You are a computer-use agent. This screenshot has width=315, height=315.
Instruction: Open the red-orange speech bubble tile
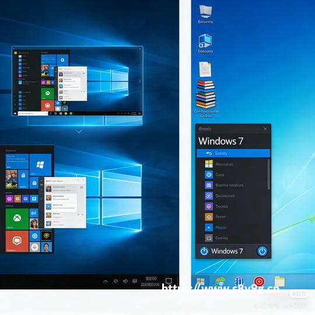[17, 241]
